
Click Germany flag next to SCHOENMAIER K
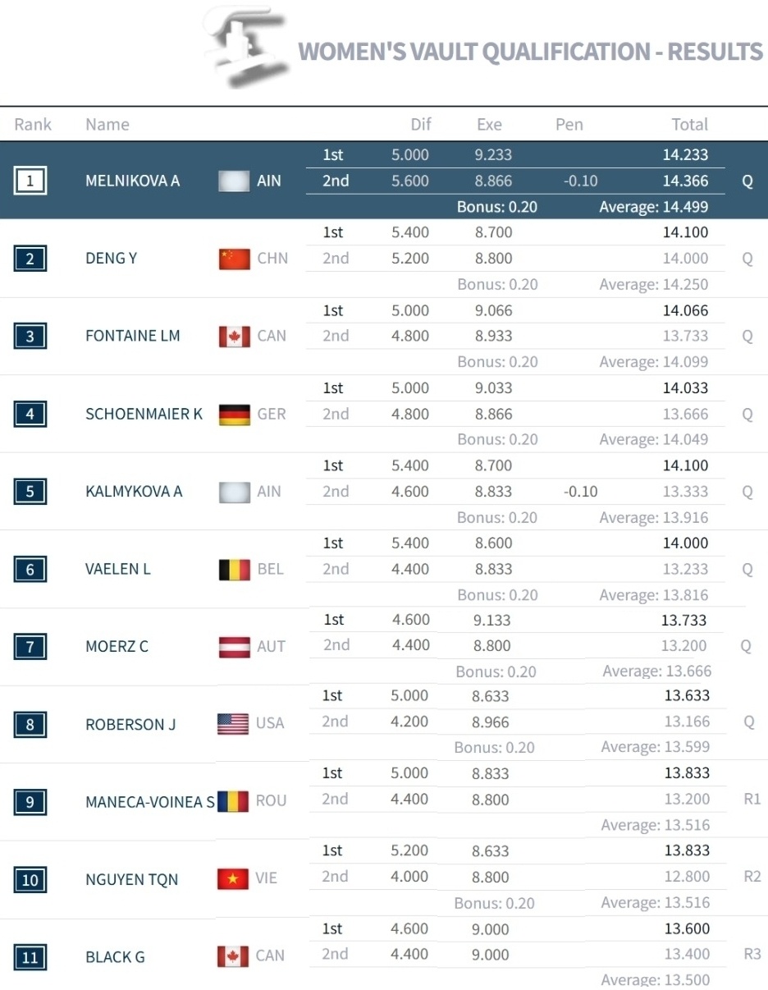tap(234, 415)
